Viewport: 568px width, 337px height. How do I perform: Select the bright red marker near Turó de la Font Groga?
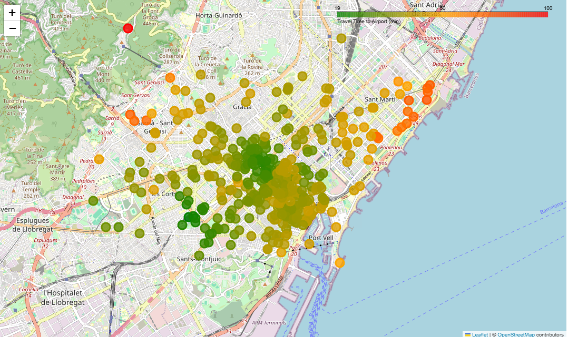(128, 28)
